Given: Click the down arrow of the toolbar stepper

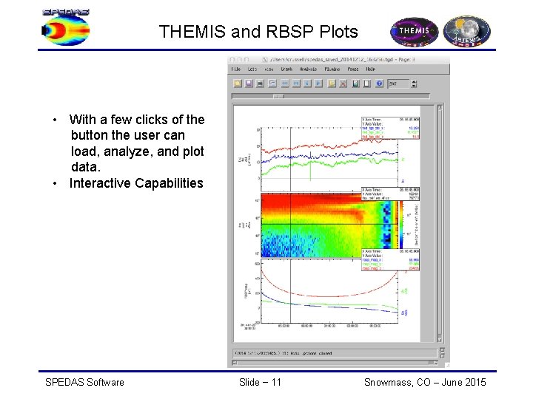Looking at the screenshot, I should (414, 86).
